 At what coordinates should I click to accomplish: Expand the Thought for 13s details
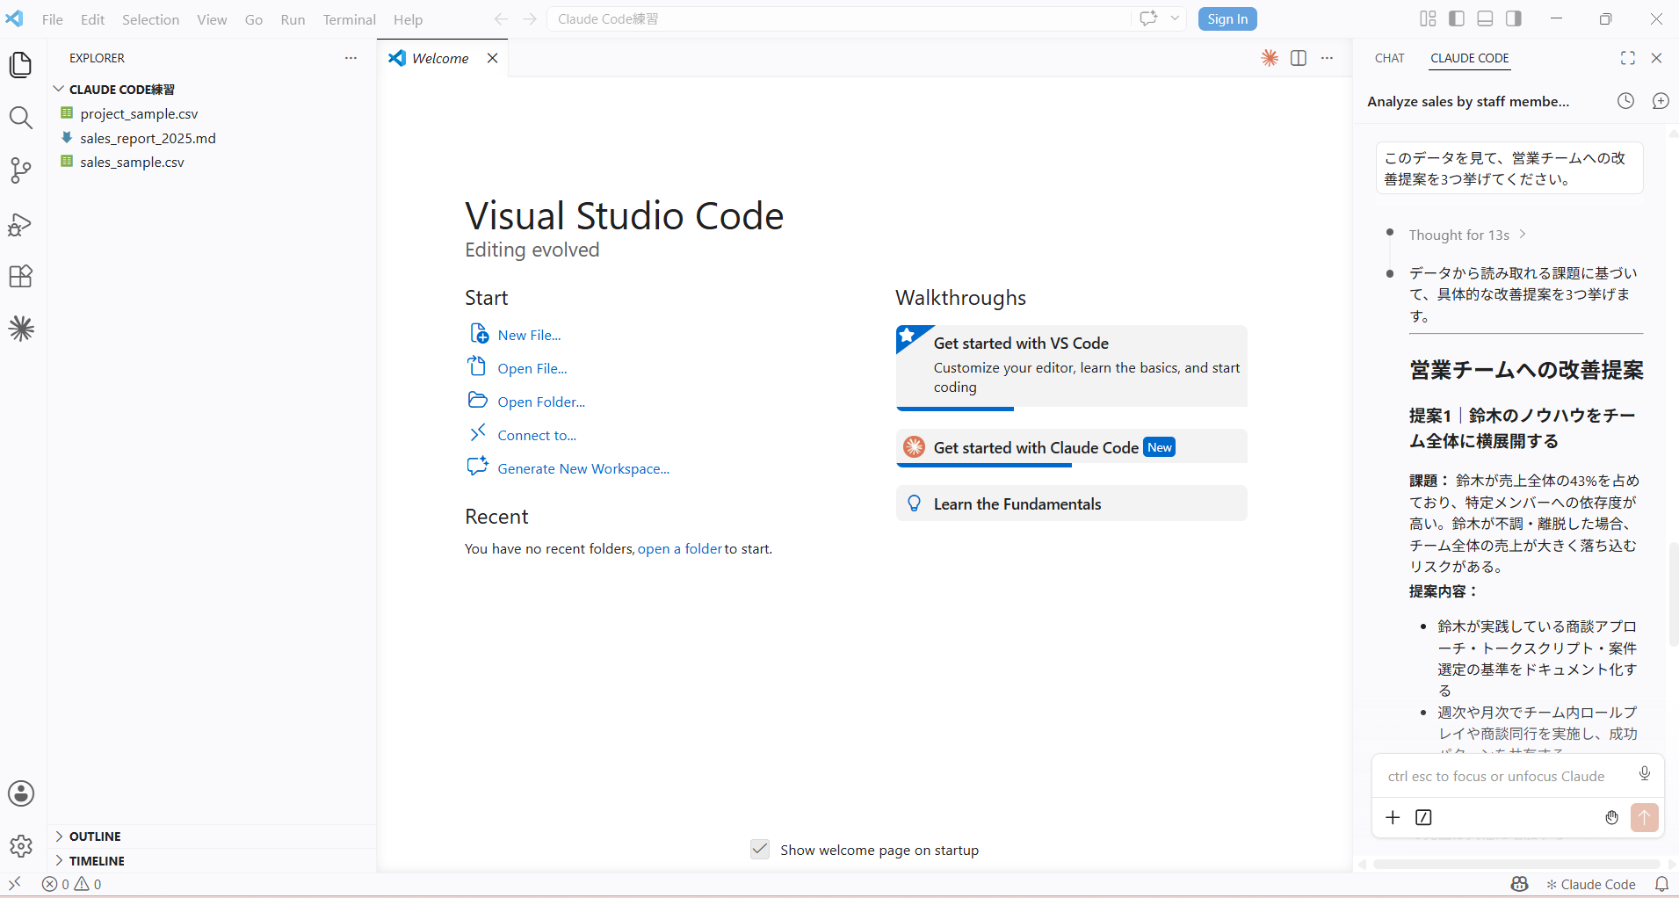(x=1467, y=235)
